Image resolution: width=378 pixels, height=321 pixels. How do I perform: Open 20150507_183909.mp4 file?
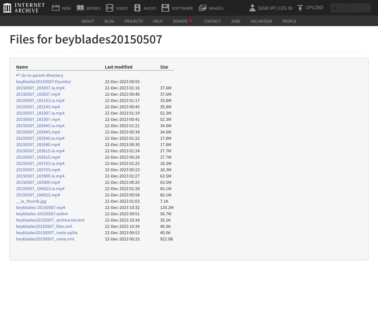click(x=38, y=182)
